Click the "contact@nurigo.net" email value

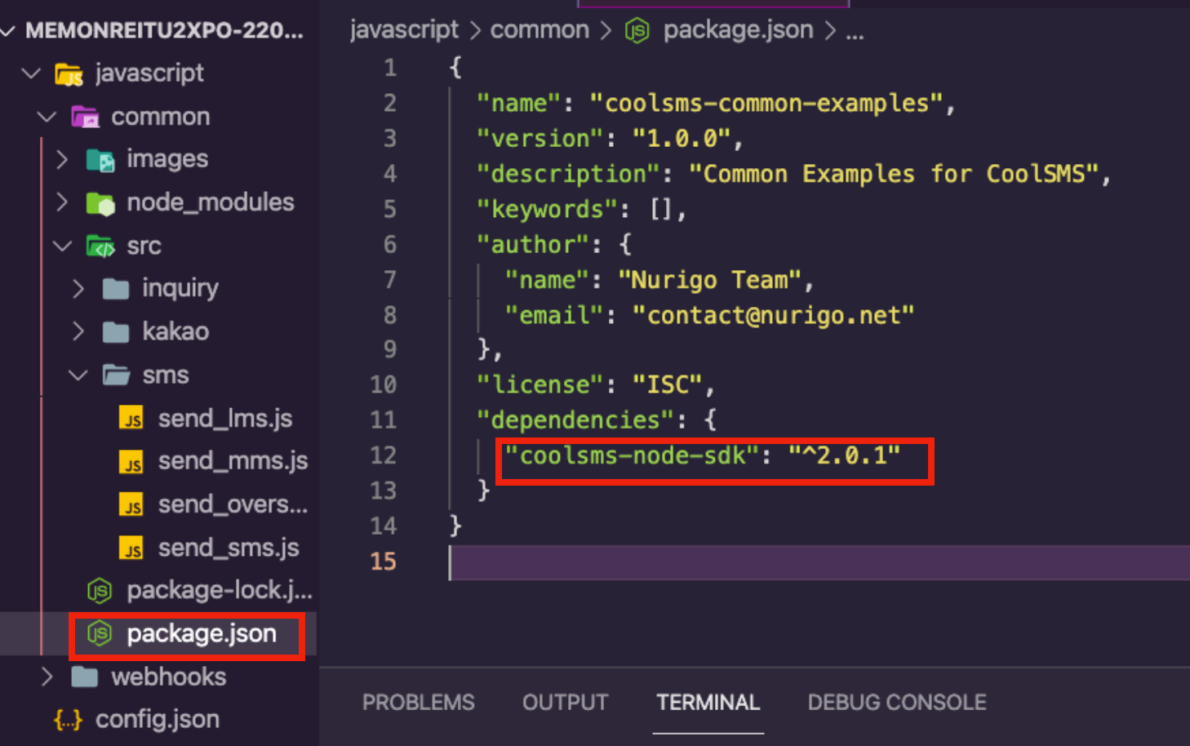click(x=774, y=315)
